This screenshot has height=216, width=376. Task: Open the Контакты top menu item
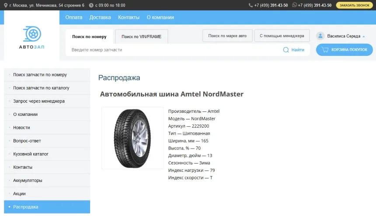click(129, 17)
